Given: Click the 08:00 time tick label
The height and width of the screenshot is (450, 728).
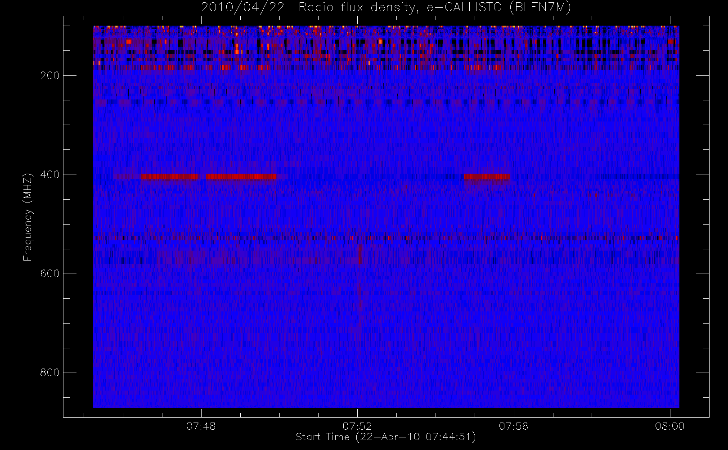Looking at the screenshot, I should tap(670, 426).
